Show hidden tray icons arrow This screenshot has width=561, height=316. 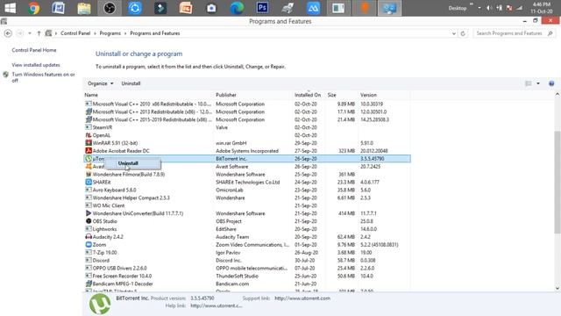479,8
